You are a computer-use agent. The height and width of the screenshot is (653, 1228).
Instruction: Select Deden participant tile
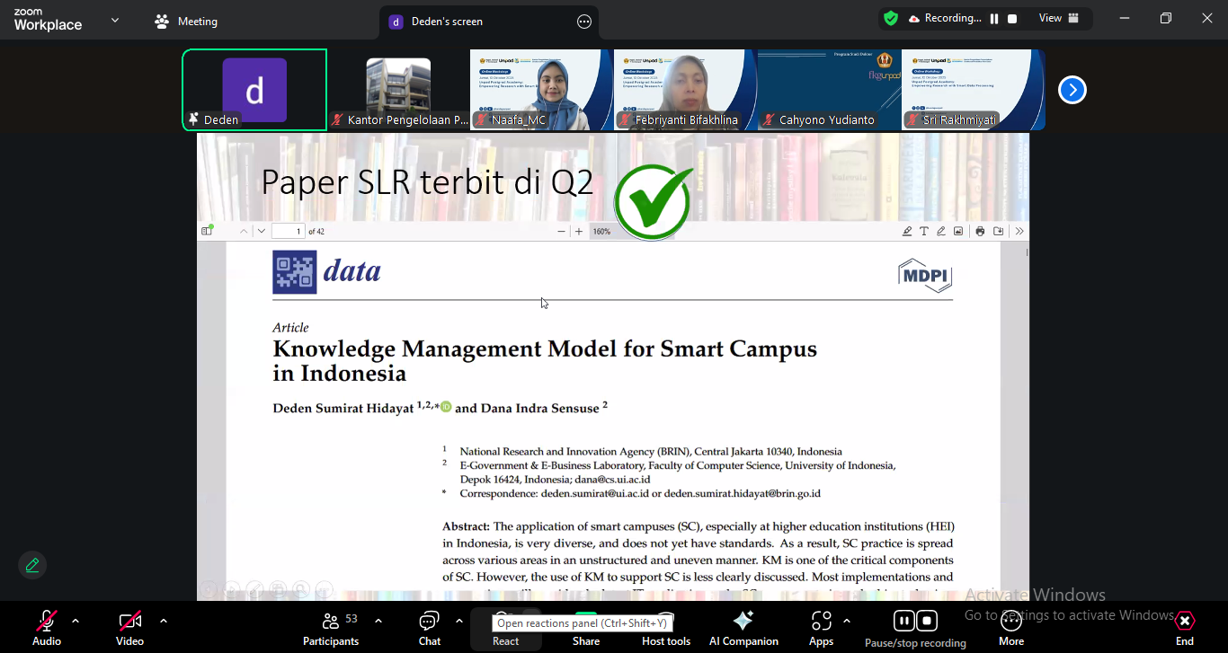pos(254,90)
